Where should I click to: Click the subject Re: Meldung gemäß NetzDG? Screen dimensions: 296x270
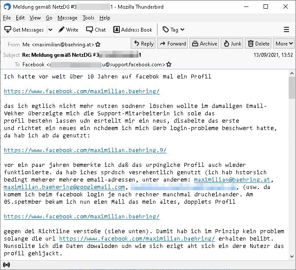(x=81, y=55)
